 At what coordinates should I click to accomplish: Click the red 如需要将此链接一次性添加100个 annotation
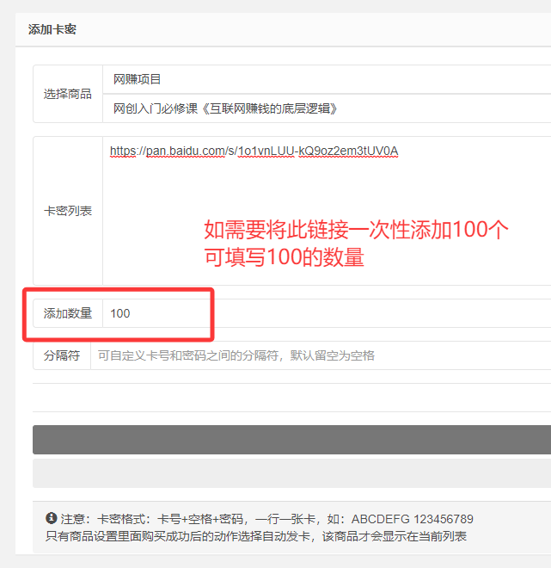click(x=356, y=231)
